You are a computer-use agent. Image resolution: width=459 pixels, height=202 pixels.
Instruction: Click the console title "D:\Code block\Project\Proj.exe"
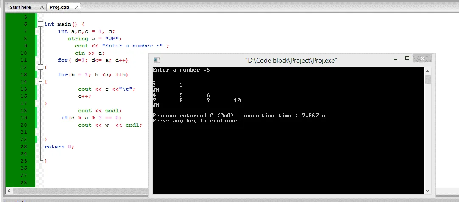291,61
